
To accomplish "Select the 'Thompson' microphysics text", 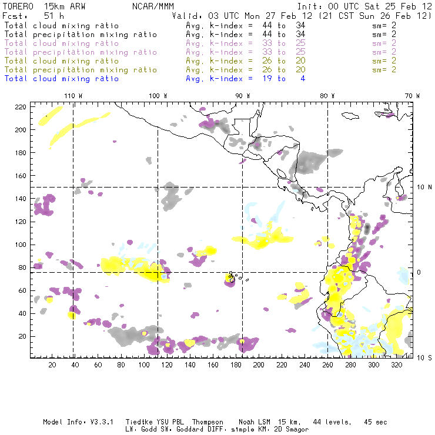I will (208, 422).
